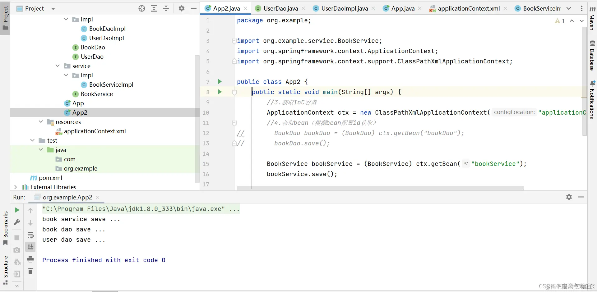Toggle the Project tool window stripe button
This screenshot has width=597, height=292.
tap(5, 18)
